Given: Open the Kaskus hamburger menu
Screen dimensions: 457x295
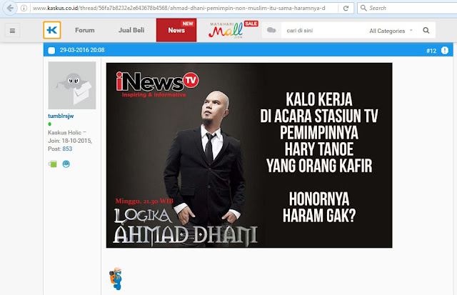Looking at the screenshot, I should click(12, 30).
